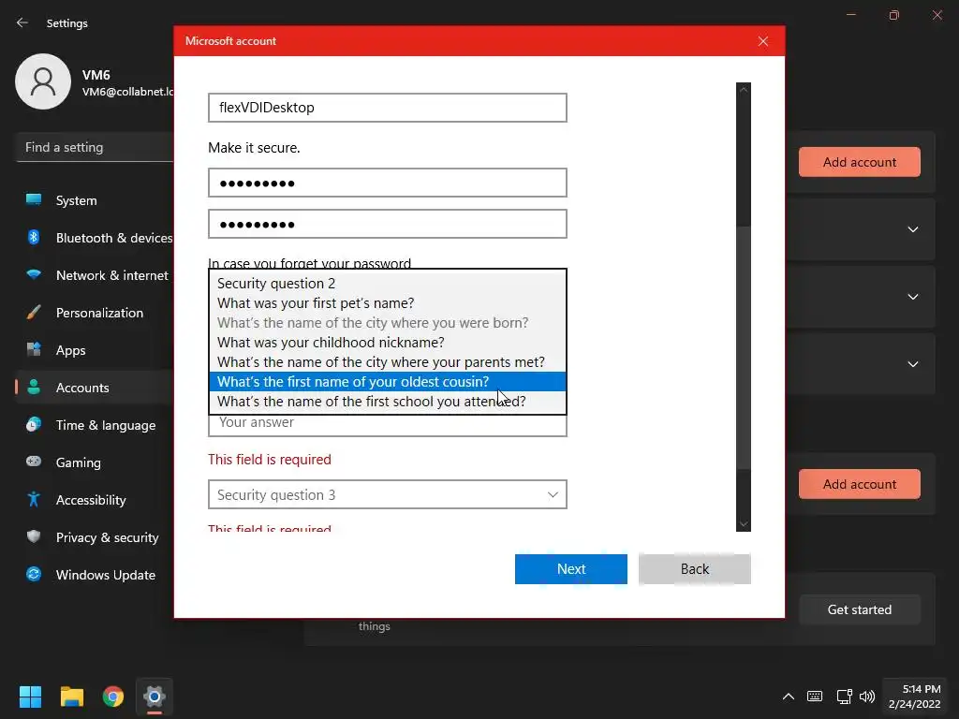This screenshot has height=719, width=959.
Task: Pick the city where your parents met question
Action: 388,361
